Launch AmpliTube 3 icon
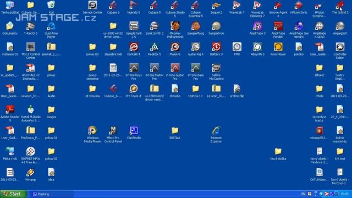352x198 pixels. 257,26
